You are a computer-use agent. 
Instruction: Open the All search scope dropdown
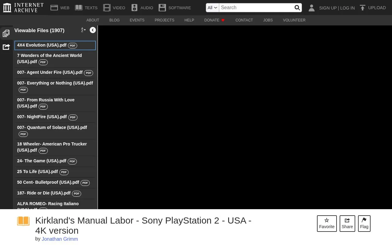(x=213, y=8)
